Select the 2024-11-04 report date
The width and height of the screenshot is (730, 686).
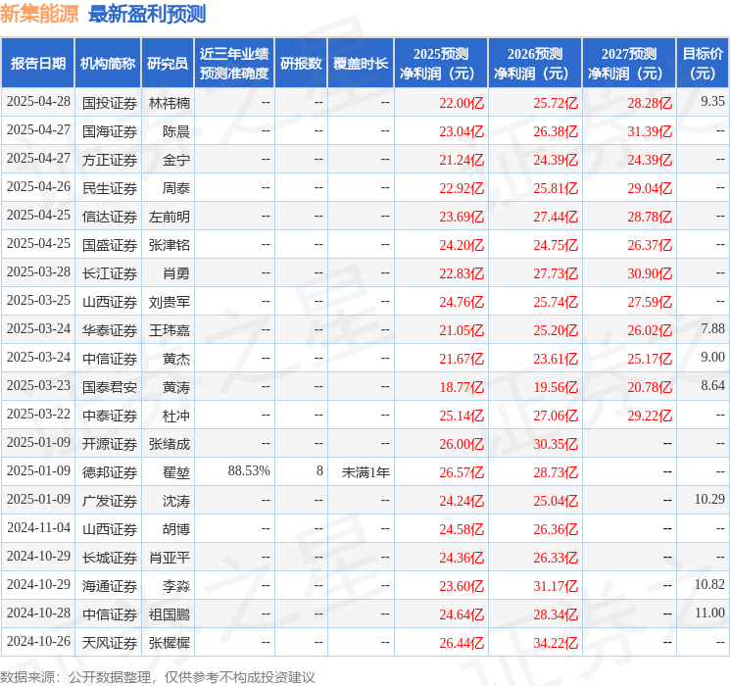[38, 527]
